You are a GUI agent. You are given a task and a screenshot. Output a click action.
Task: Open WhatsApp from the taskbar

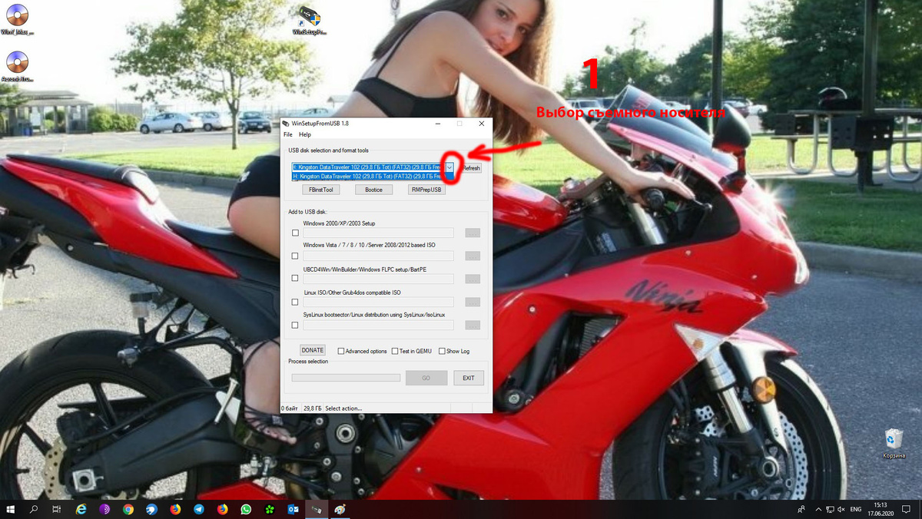246,509
